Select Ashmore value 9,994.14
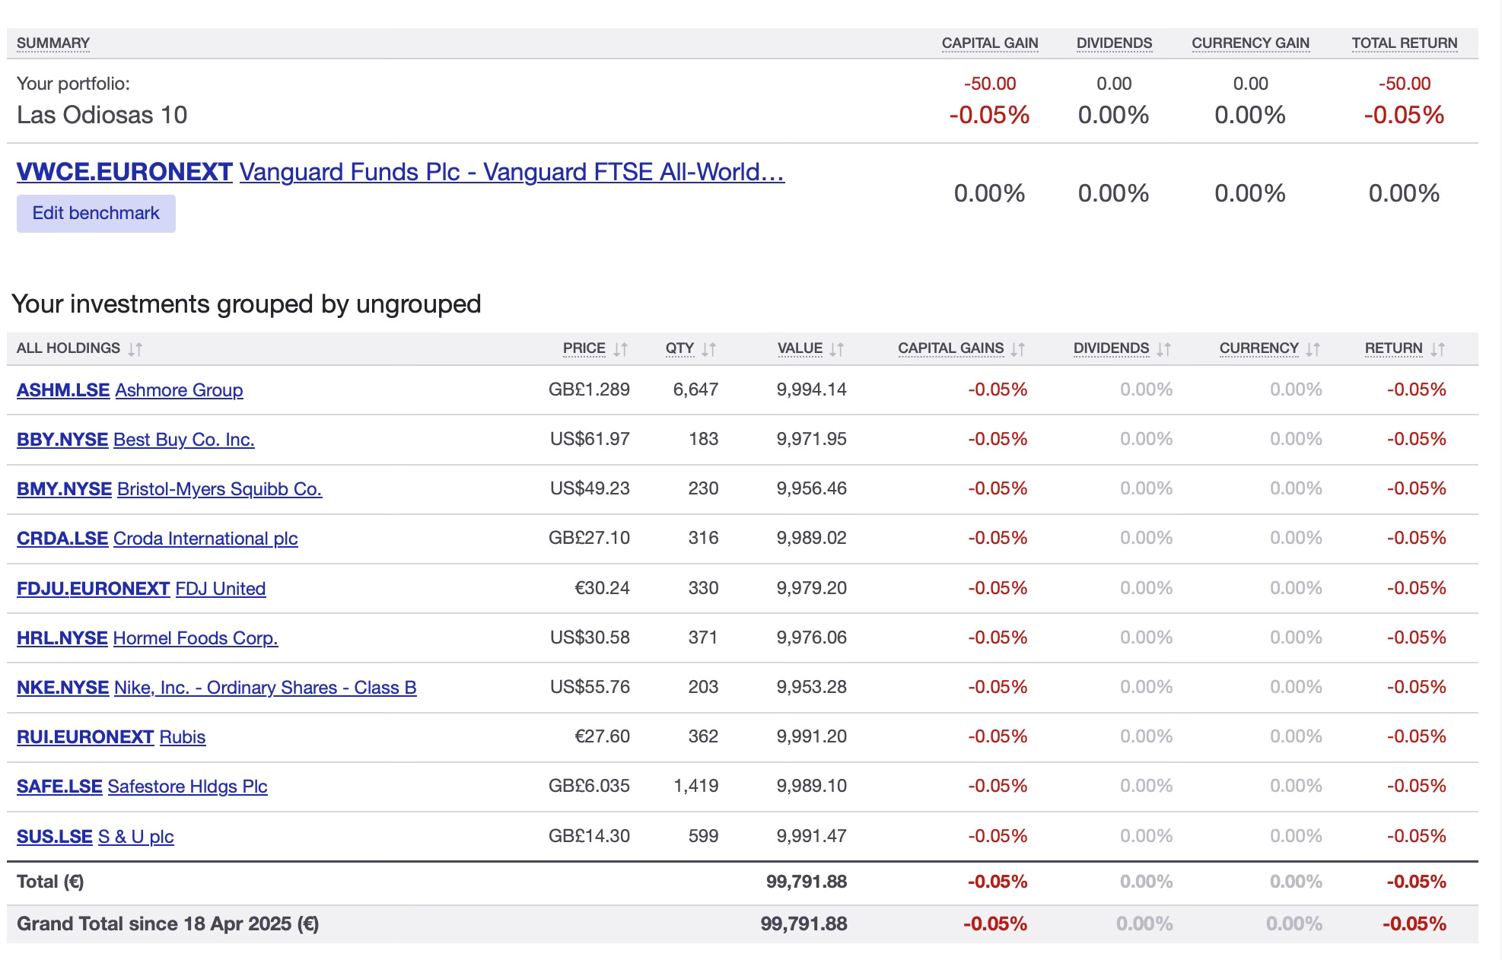Screen dimensions: 1502x960 (x=812, y=389)
